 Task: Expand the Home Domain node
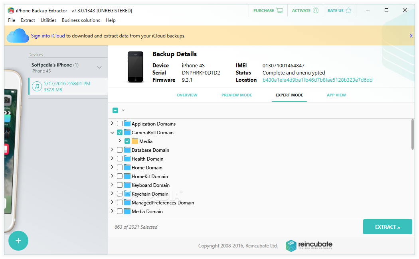coord(112,167)
